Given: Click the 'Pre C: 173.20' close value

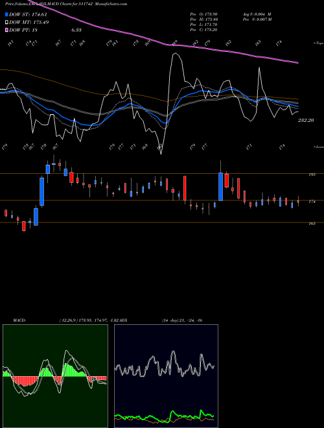Looking at the screenshot, I should (203, 30).
